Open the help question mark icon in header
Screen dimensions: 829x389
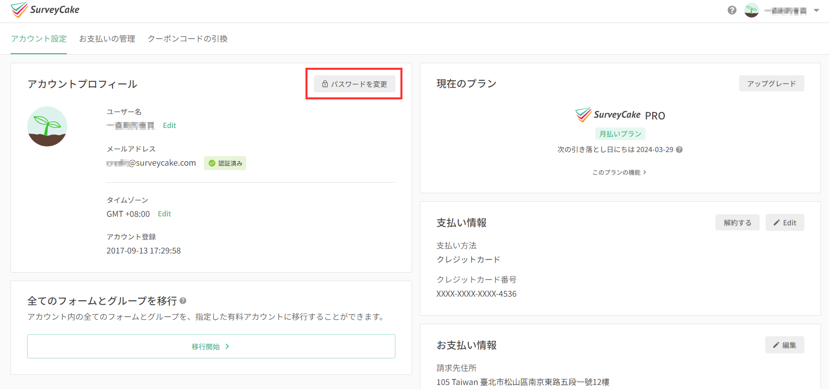732,10
